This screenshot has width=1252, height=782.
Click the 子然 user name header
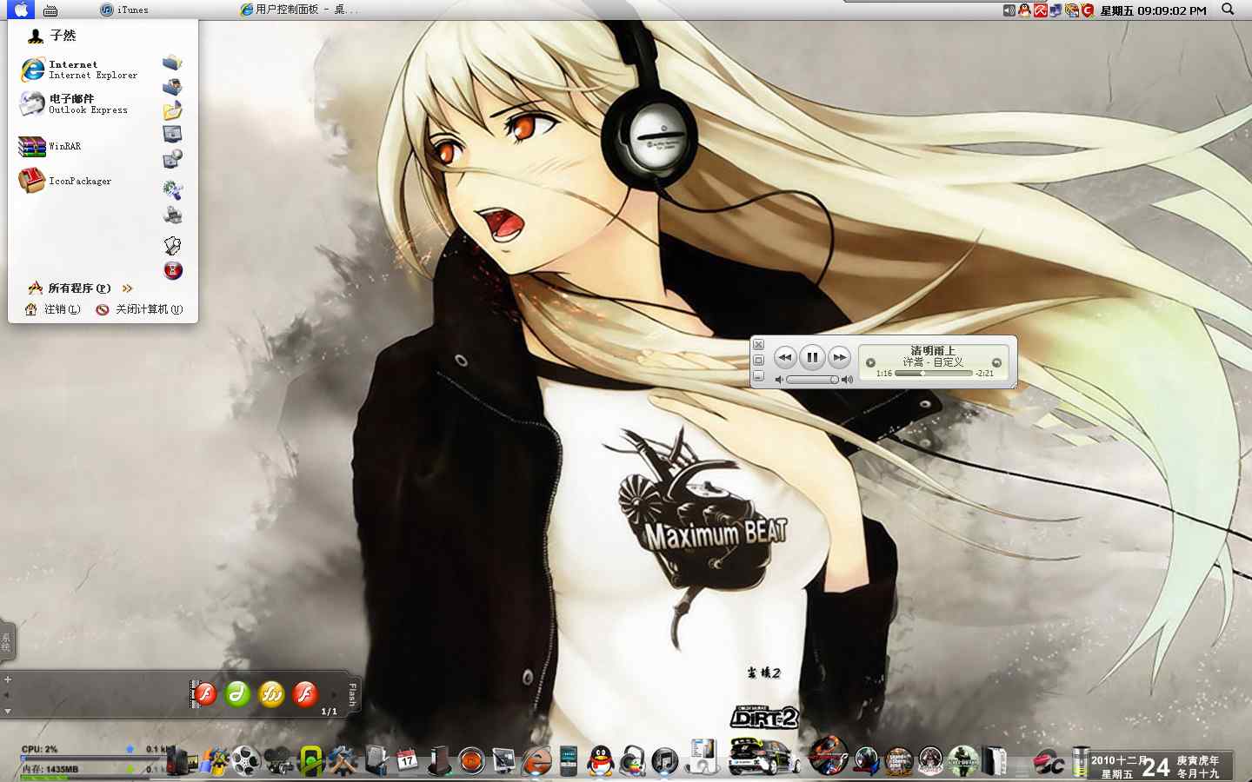click(52, 36)
